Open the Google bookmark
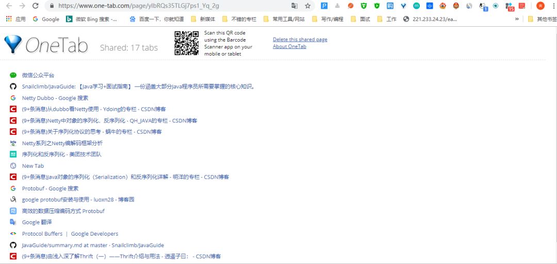The image size is (557, 264). click(x=46, y=19)
